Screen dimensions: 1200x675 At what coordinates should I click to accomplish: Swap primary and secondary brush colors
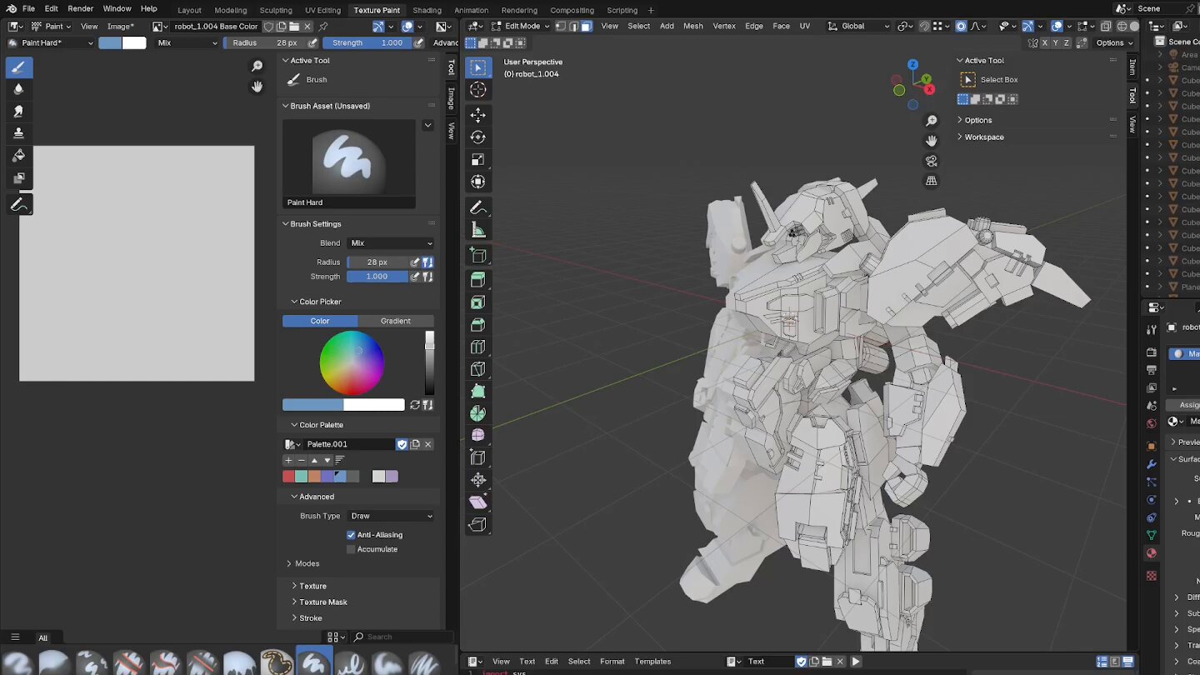(415, 405)
